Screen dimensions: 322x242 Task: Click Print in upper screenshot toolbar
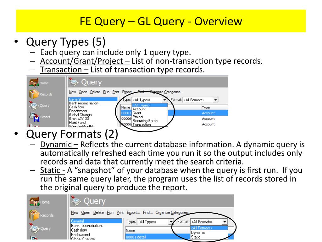(116, 92)
